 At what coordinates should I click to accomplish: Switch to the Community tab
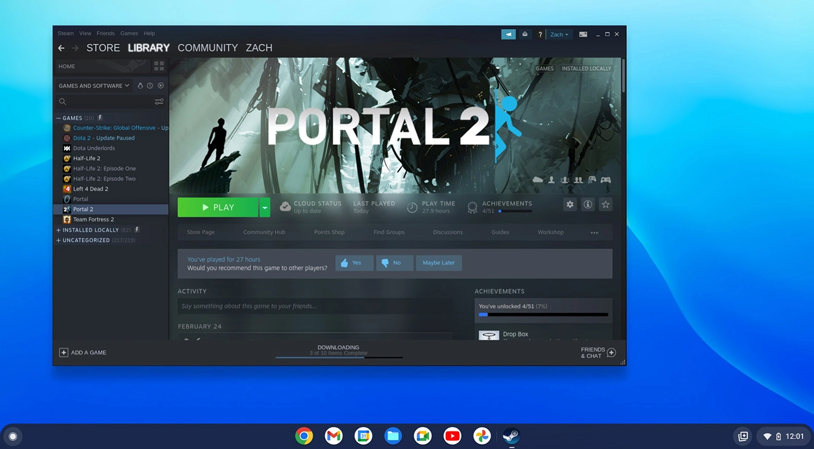(208, 48)
